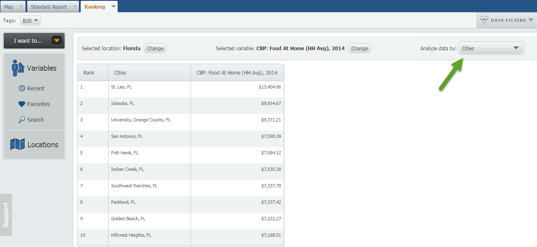The width and height of the screenshot is (537, 247).
Task: Open the Ranking tab dropdown arrow
Action: click(113, 7)
